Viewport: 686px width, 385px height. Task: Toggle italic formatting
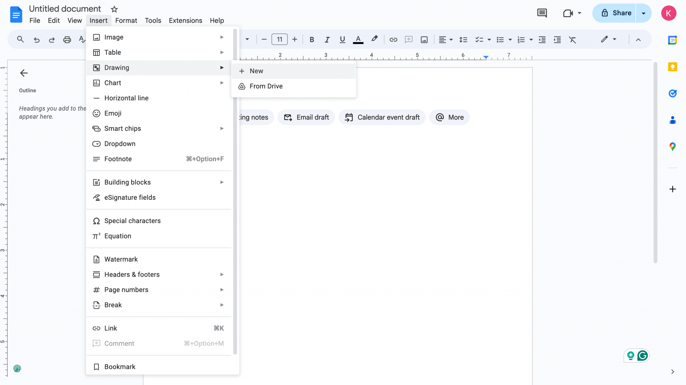click(327, 39)
